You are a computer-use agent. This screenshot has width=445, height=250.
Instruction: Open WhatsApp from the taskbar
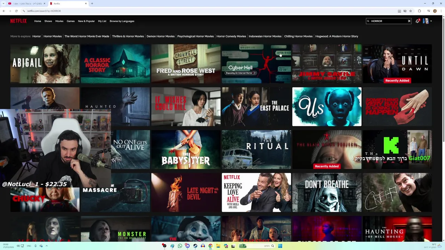click(180, 246)
